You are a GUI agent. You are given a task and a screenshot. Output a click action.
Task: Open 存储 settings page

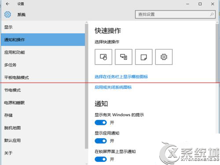pos(43,115)
